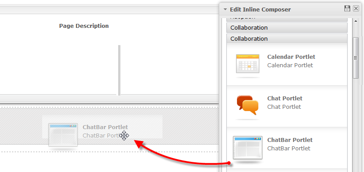This screenshot has width=364, height=172.
Task: Collapse the Edit Inline Composer title arrow
Action: click(225, 9)
